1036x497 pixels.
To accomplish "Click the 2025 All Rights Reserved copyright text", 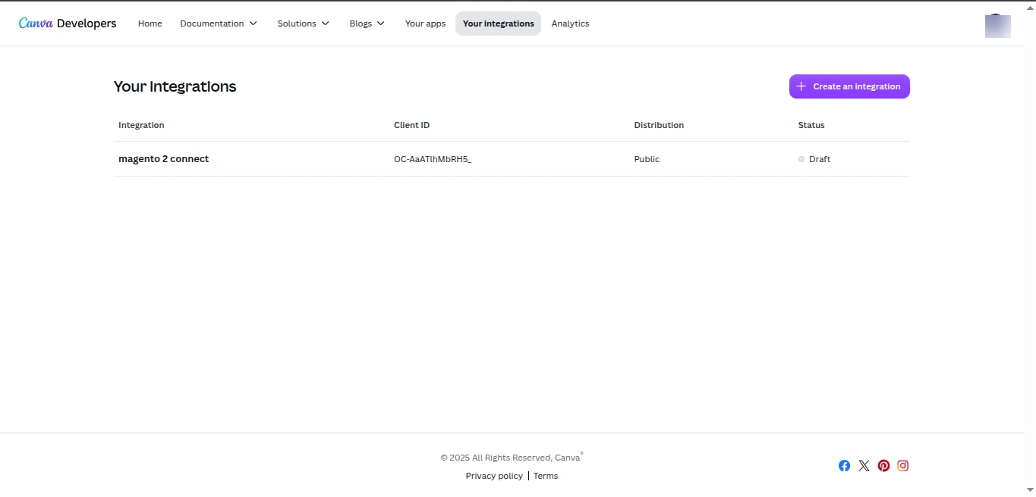I will coord(512,458).
